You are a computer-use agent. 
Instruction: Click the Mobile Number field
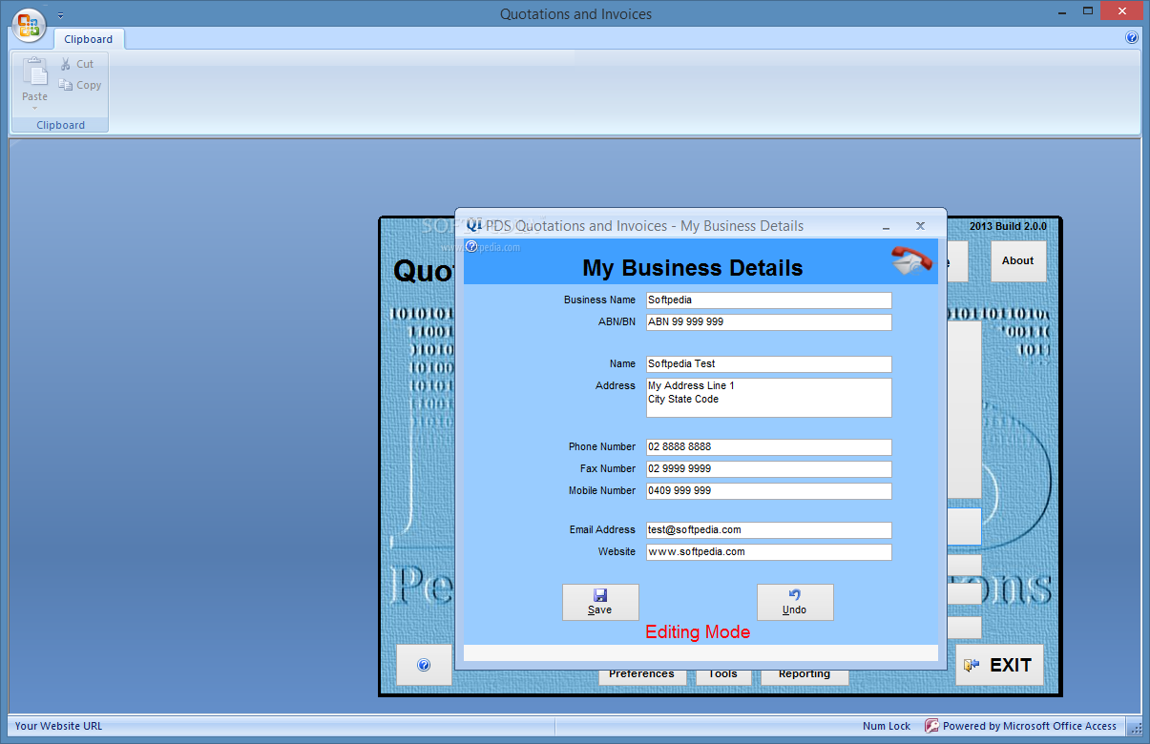(x=769, y=491)
